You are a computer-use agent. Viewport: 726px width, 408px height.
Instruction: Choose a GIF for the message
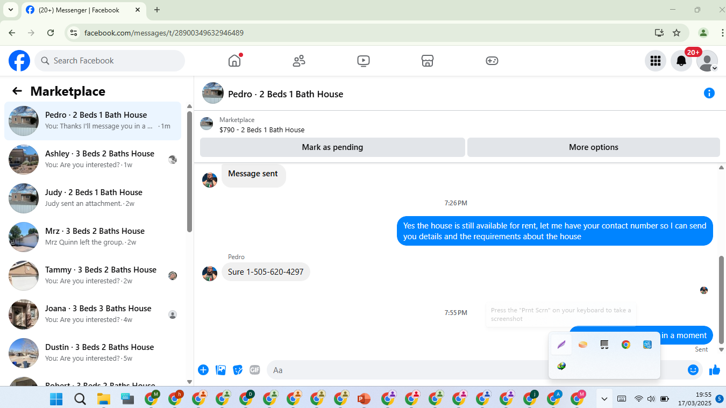255,370
